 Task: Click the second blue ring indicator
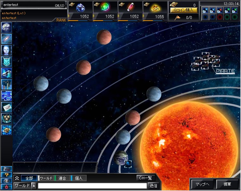point(213,17)
